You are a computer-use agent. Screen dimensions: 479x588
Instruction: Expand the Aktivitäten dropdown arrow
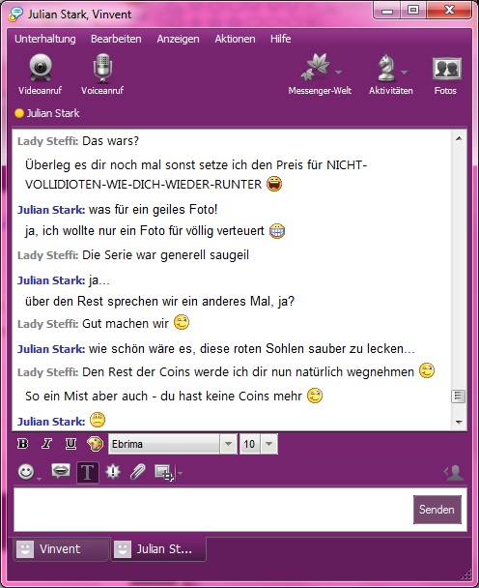pyautogui.click(x=404, y=72)
